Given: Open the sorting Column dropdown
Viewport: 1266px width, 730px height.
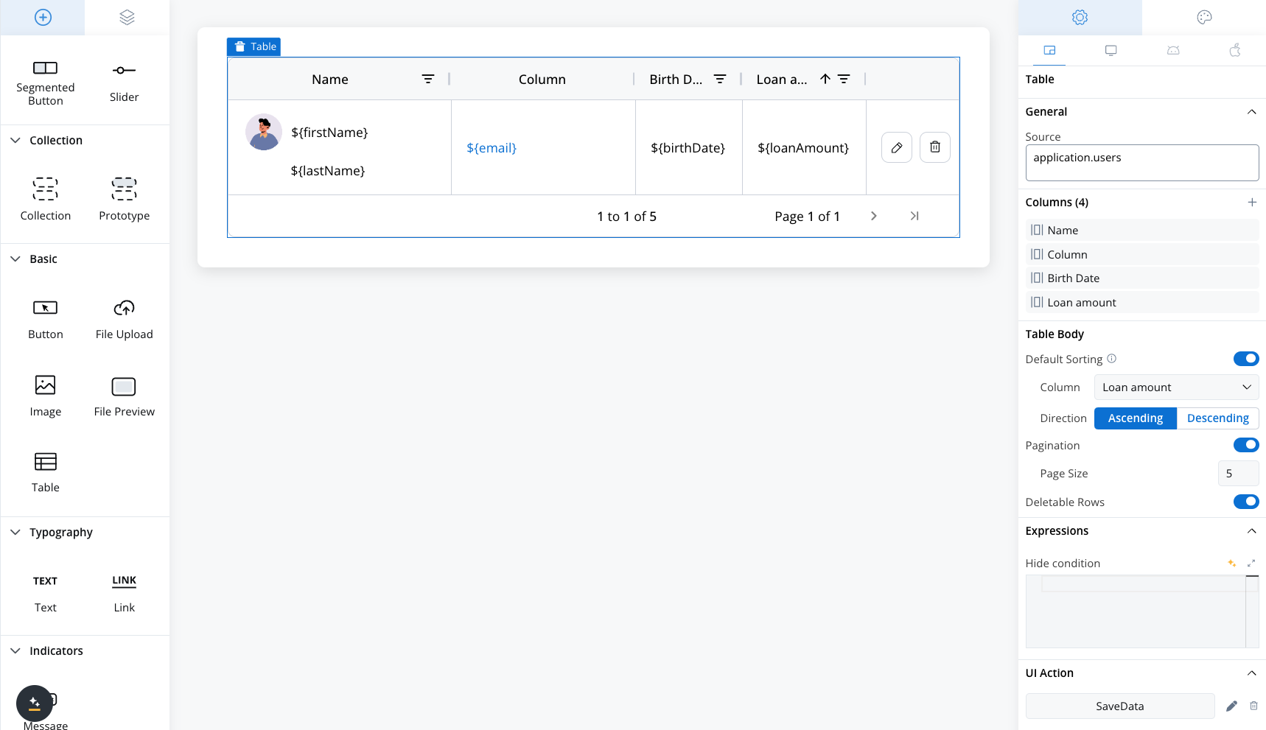Looking at the screenshot, I should click(1177, 387).
